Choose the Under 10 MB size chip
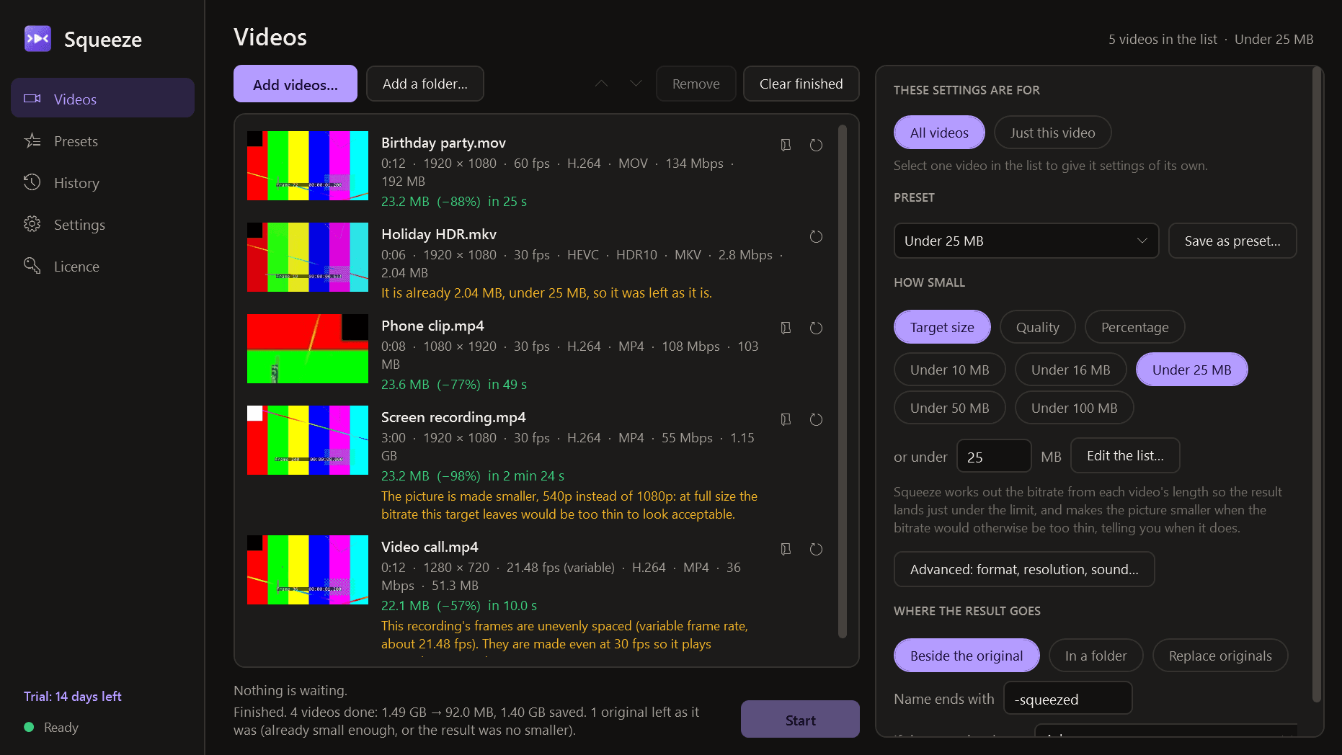The width and height of the screenshot is (1342, 755). [949, 370]
